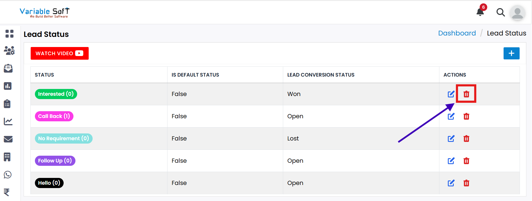The height and width of the screenshot is (201, 532).
Task: Edit the Call Back status
Action: (451, 116)
